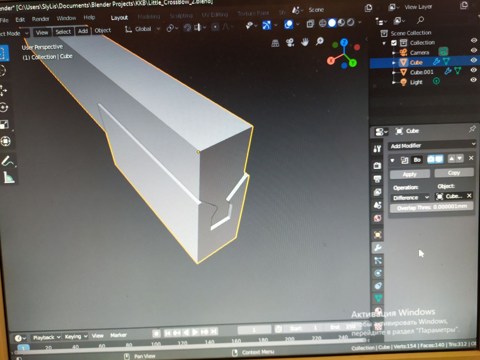Click the outliner filter search magnifier icon
This screenshot has height=360, width=480.
click(x=420, y=20)
